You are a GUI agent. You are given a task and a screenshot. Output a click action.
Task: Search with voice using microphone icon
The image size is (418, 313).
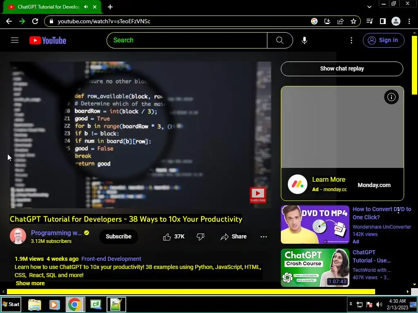pos(305,40)
